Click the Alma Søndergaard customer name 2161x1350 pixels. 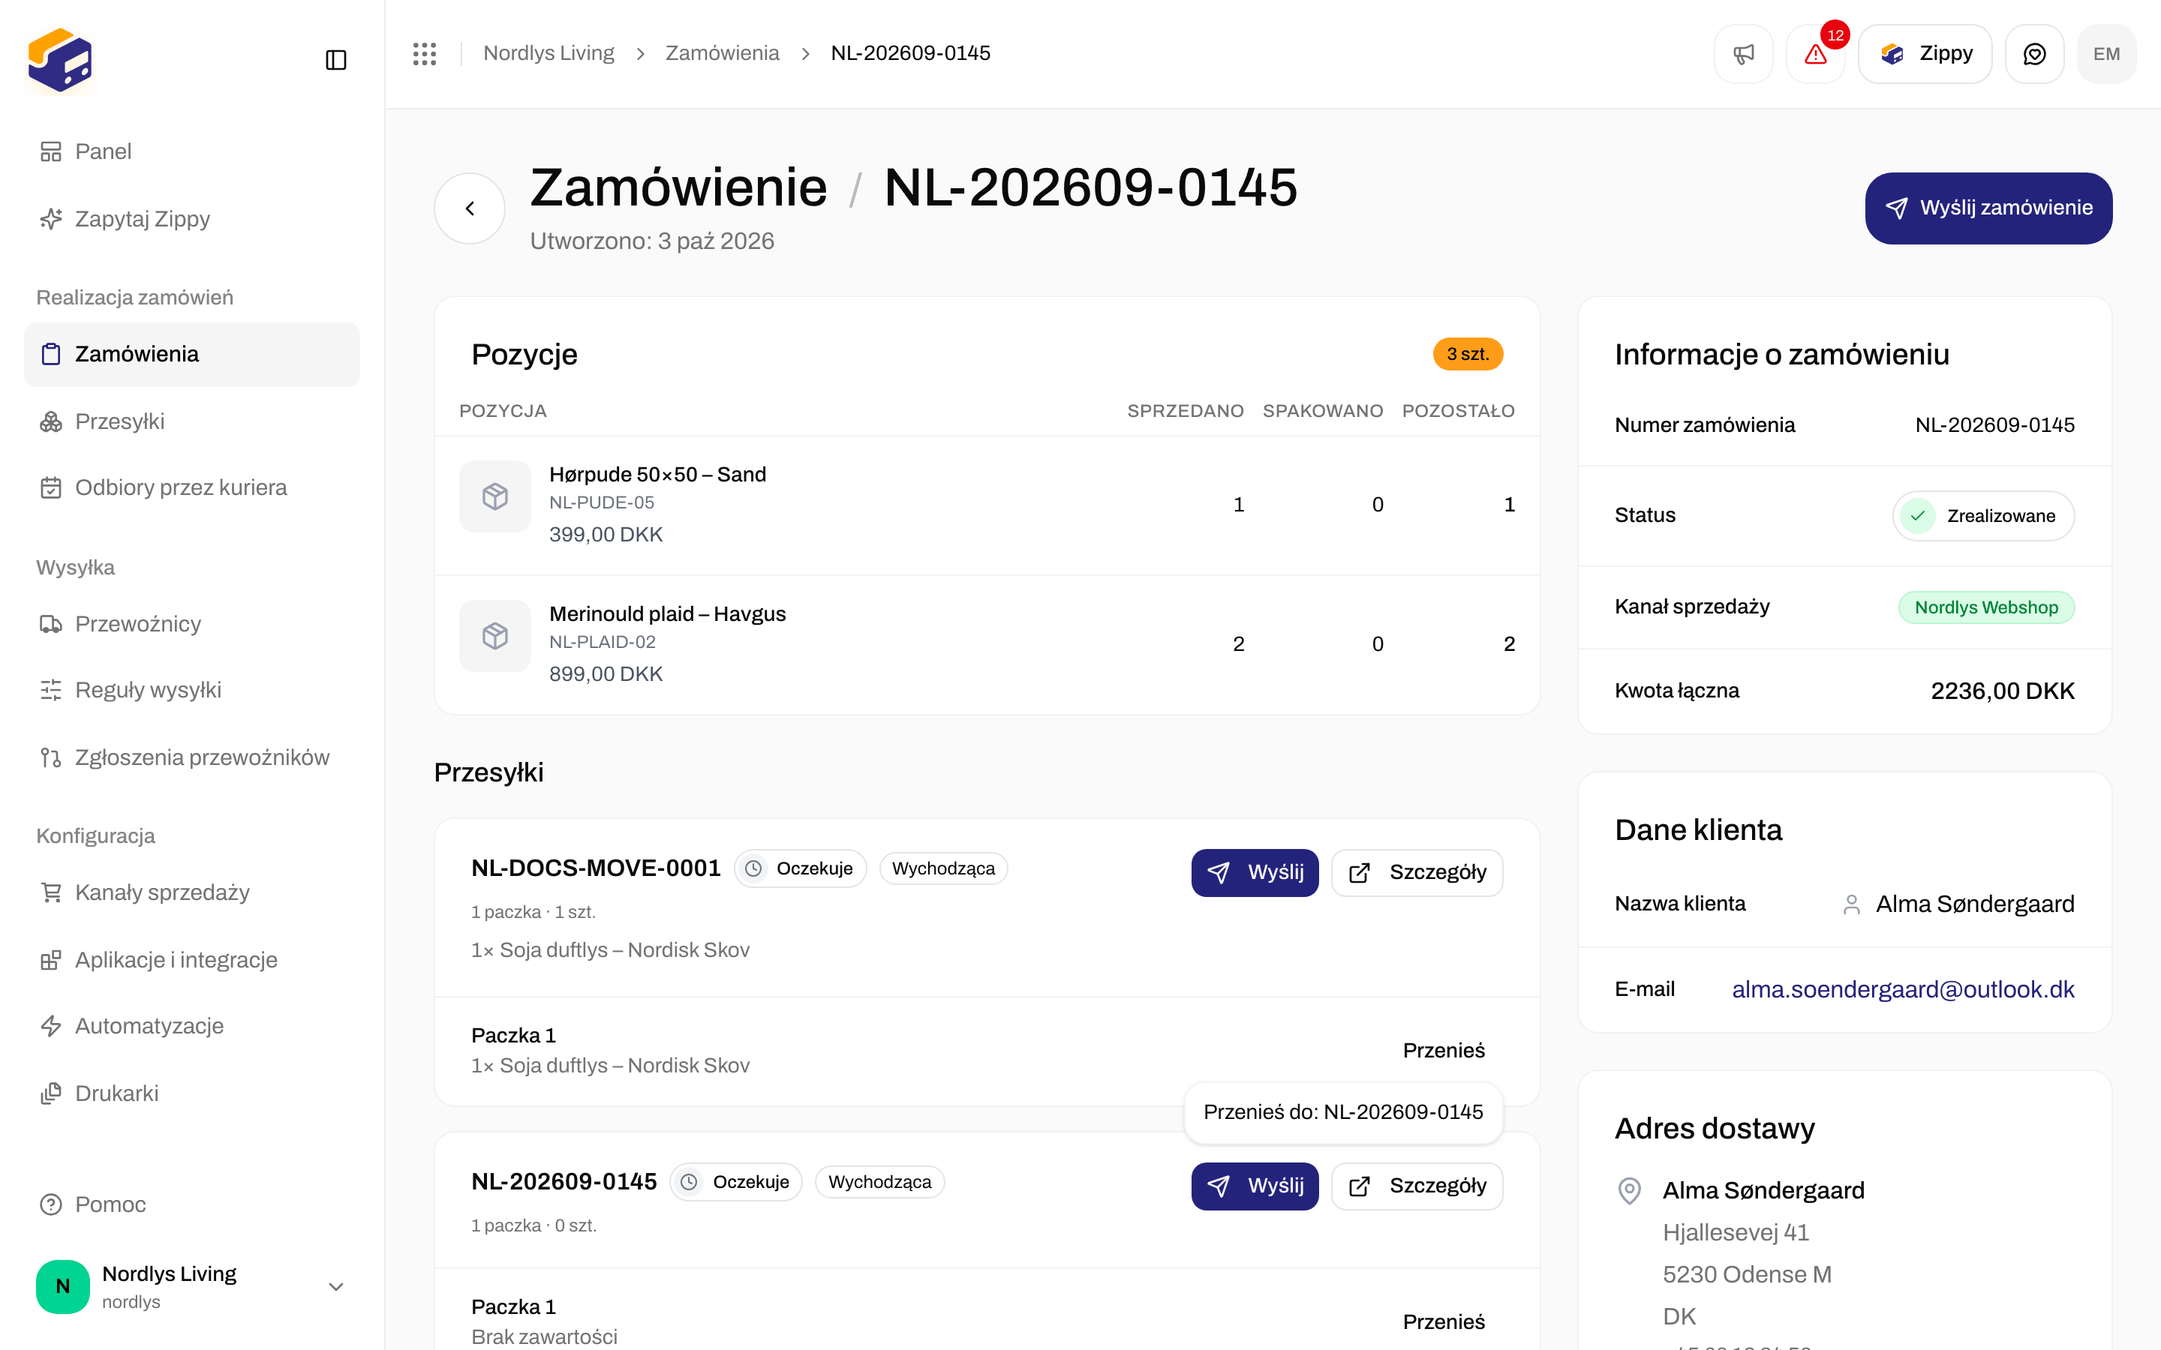(1974, 904)
